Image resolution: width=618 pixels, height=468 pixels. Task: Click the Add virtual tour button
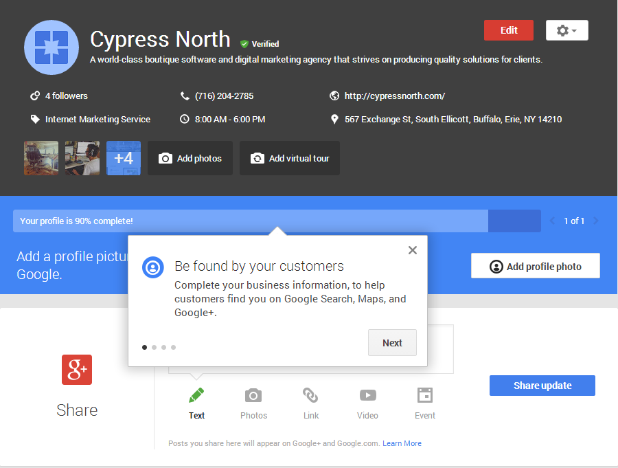pyautogui.click(x=290, y=158)
